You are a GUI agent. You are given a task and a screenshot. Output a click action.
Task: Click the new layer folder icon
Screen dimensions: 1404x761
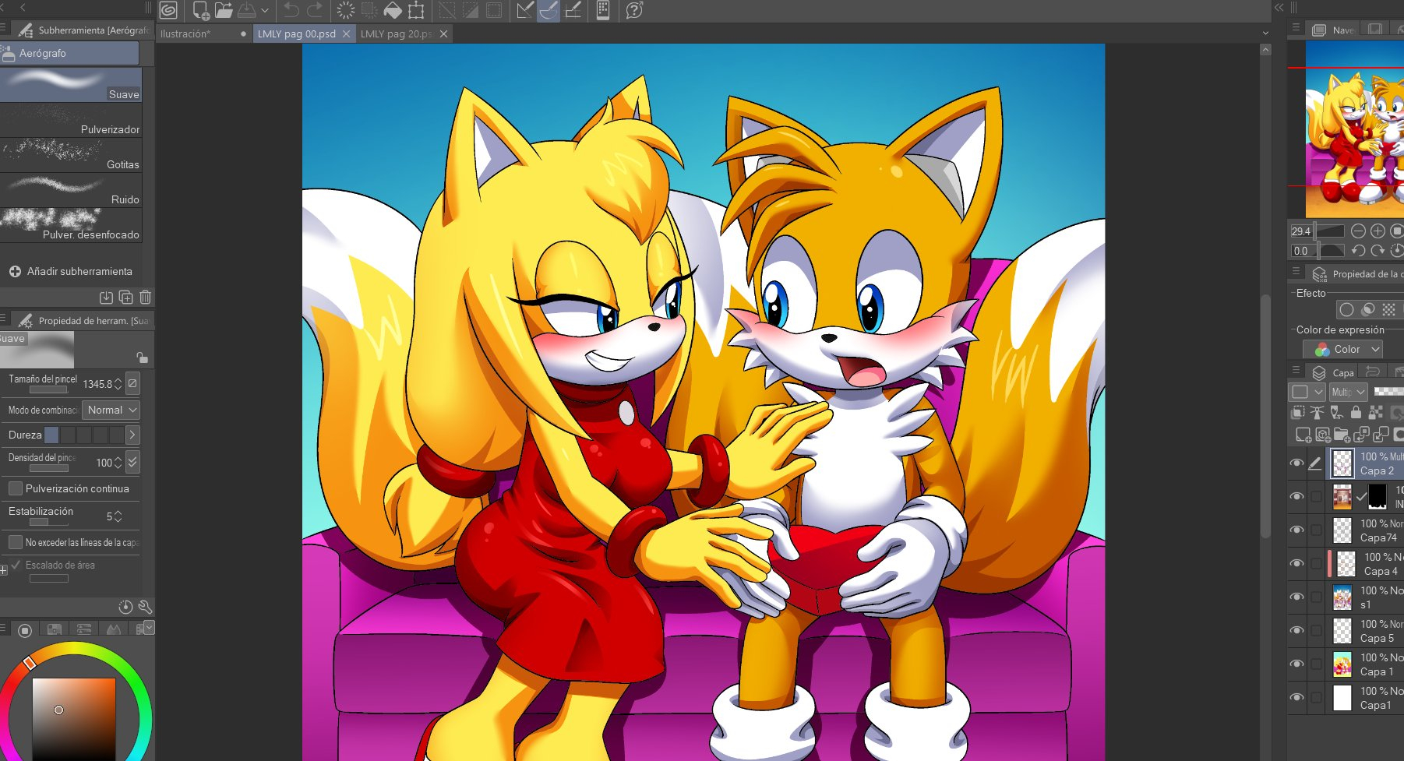click(x=1341, y=435)
